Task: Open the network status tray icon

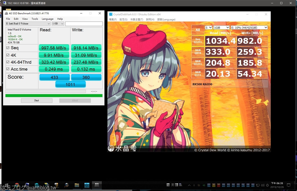Action: pyautogui.click(x=258, y=185)
